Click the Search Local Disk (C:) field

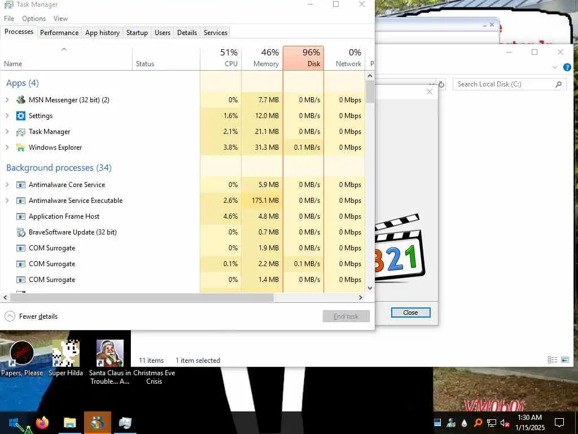click(509, 84)
